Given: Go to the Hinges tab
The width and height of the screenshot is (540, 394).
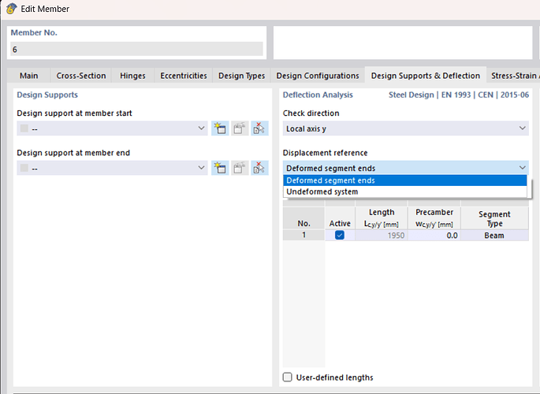Looking at the screenshot, I should (132, 76).
